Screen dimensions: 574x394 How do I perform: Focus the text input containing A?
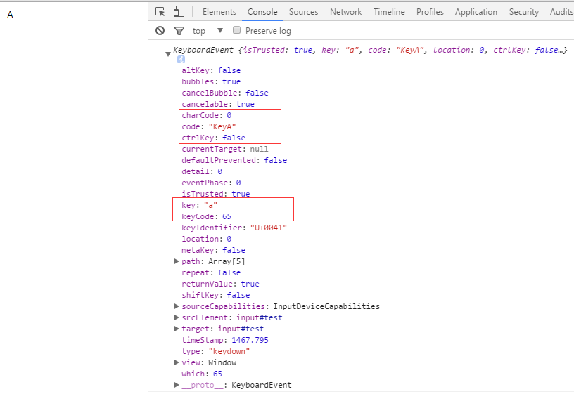pyautogui.click(x=66, y=15)
